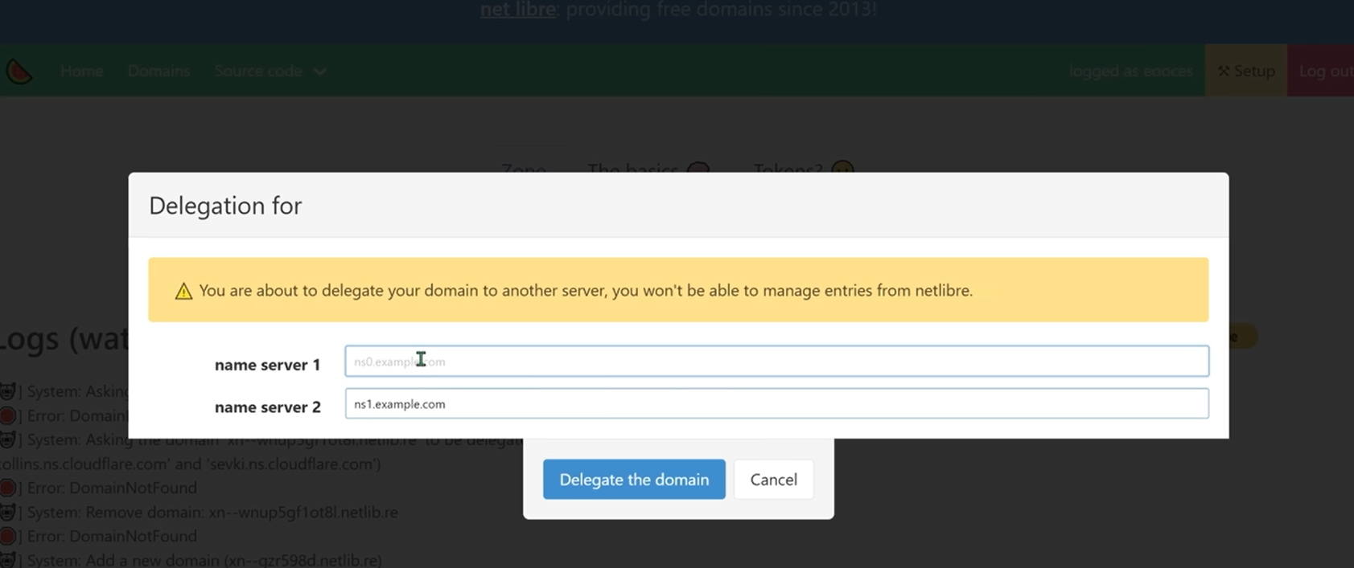Click the emoji beside The basics tab
The image size is (1354, 568).
tap(698, 168)
